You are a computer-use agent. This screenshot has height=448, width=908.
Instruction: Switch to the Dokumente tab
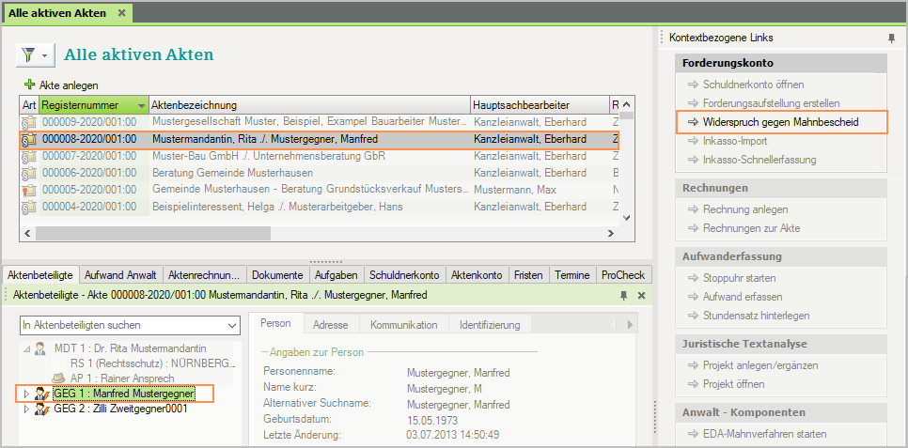click(277, 275)
